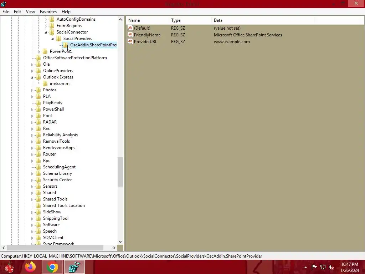Click the ProviderURL string value icon
The width and height of the screenshot is (365, 274).
130,41
